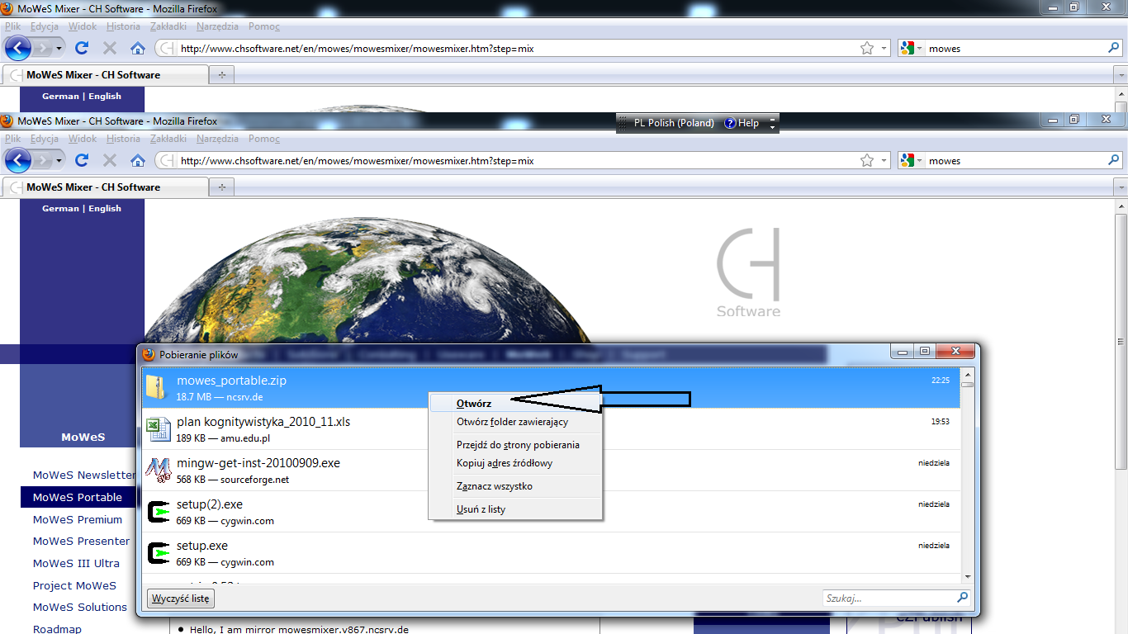
Task: Reload page in front Firefox window
Action: pyautogui.click(x=82, y=160)
